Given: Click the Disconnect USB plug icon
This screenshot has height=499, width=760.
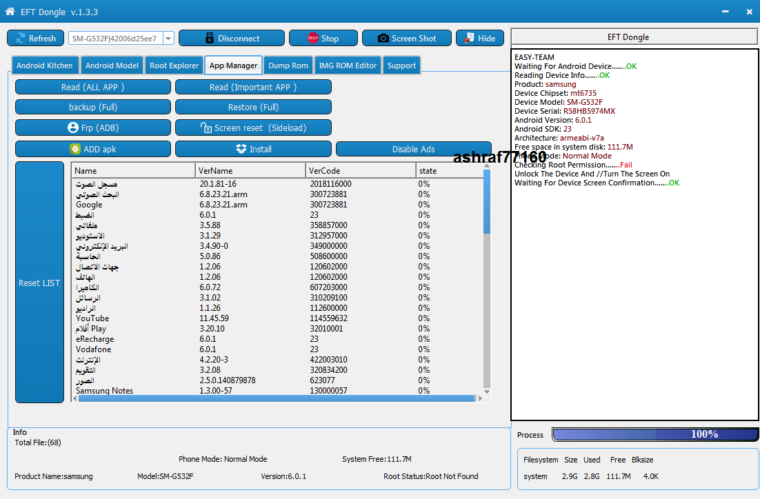Looking at the screenshot, I should click(x=210, y=39).
